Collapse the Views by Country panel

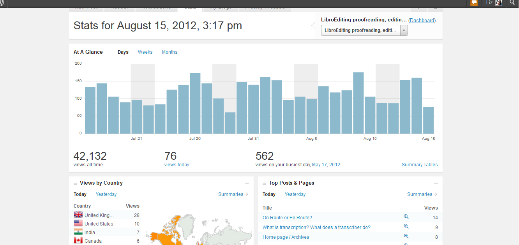(247, 183)
